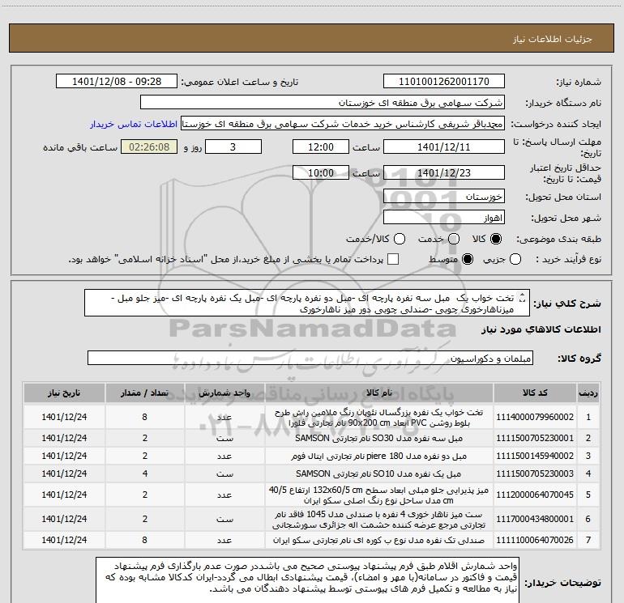Click the countdown timer 02:26:08
Image resolution: width=624 pixels, height=603 pixels.
click(x=149, y=147)
